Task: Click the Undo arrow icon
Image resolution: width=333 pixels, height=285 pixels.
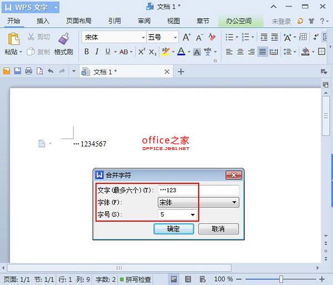Action: click(51, 71)
